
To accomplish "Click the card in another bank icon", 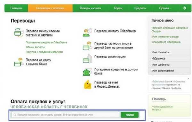I will (19, 62).
